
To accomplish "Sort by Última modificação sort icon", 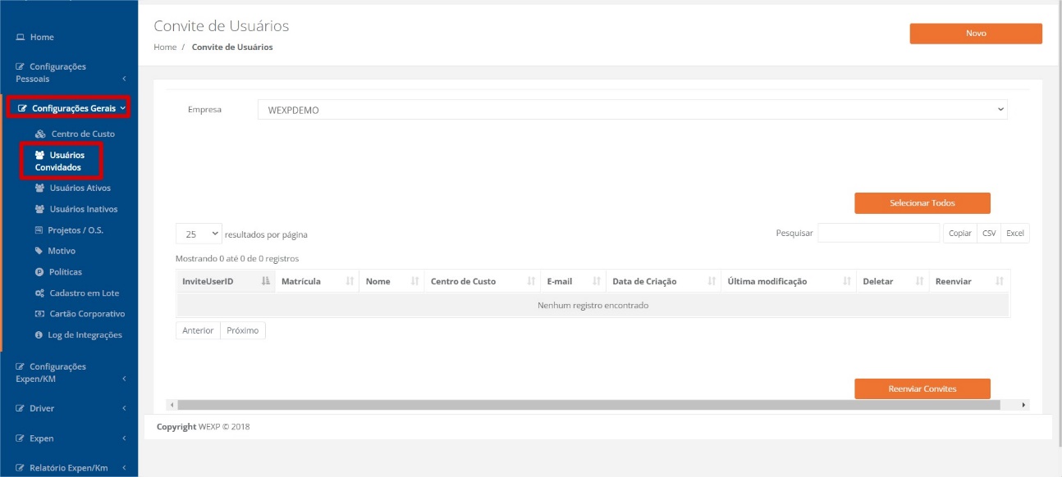I will (x=846, y=281).
